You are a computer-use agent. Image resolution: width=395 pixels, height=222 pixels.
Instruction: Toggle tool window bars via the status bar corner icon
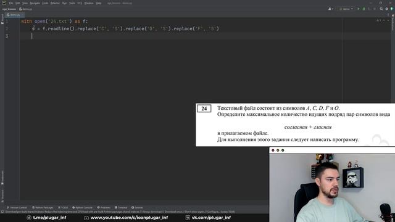click(x=2, y=212)
